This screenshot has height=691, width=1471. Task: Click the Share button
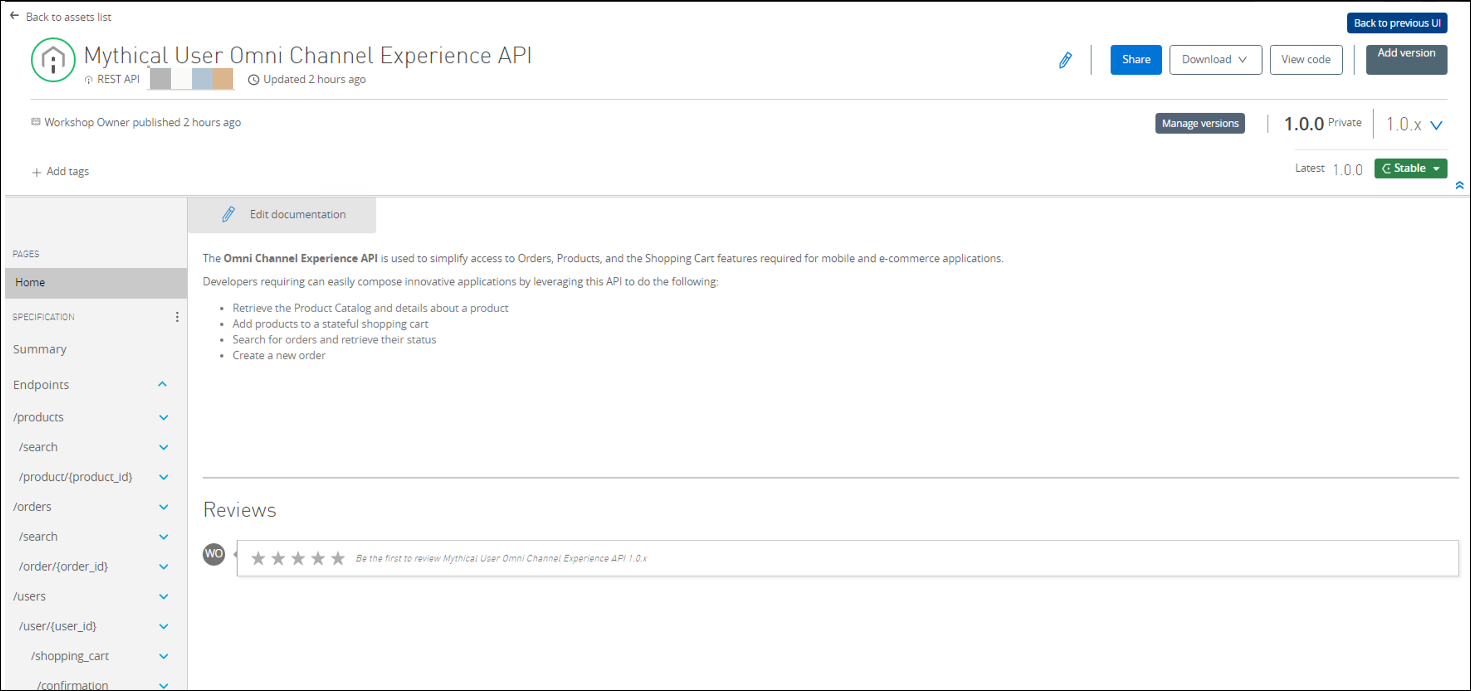tap(1135, 60)
